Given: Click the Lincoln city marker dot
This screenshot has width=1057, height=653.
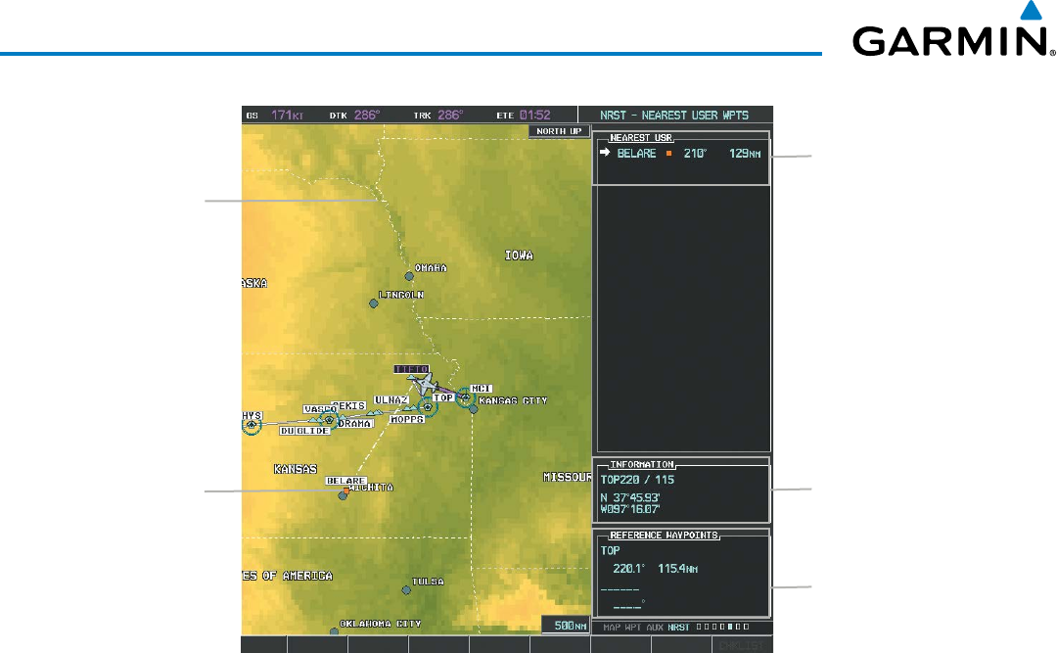Looking at the screenshot, I should 373,303.
